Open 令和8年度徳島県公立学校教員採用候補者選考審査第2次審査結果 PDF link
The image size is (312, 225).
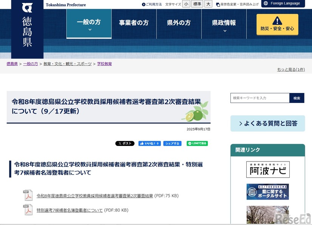point(95,196)
